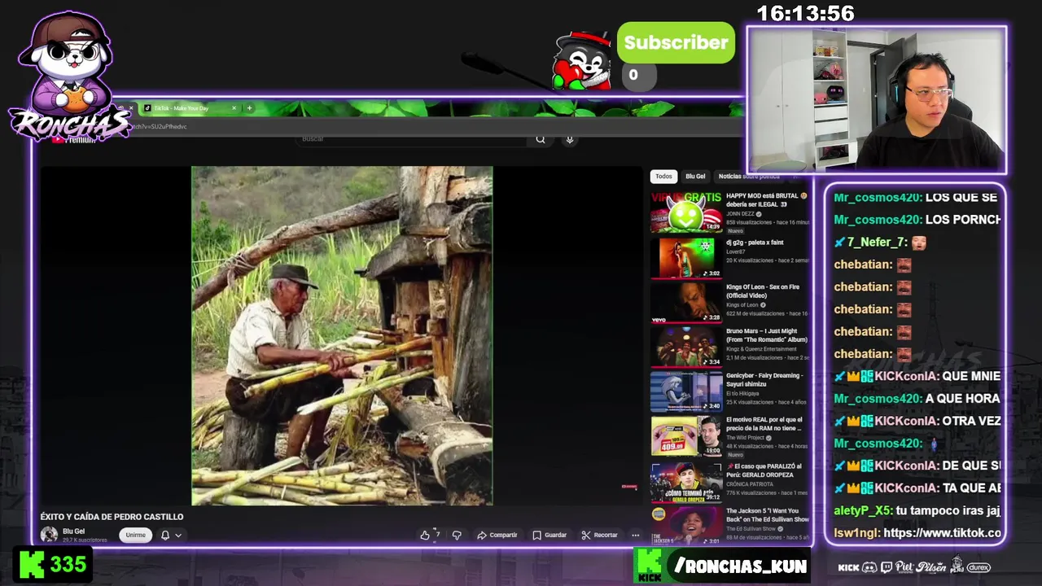The image size is (1042, 586).
Task: Click the Compartir share button
Action: coord(497,535)
